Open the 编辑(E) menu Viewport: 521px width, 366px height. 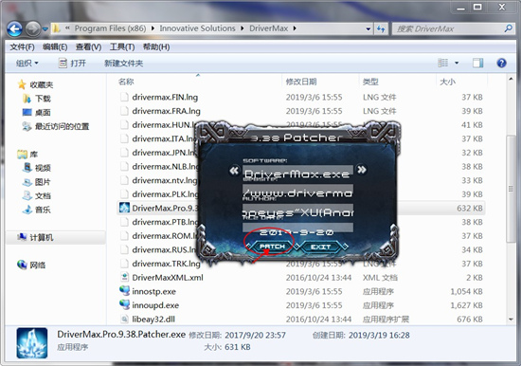tap(55, 46)
